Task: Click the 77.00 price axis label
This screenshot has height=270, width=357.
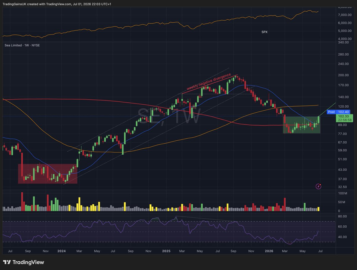Action: (x=343, y=134)
